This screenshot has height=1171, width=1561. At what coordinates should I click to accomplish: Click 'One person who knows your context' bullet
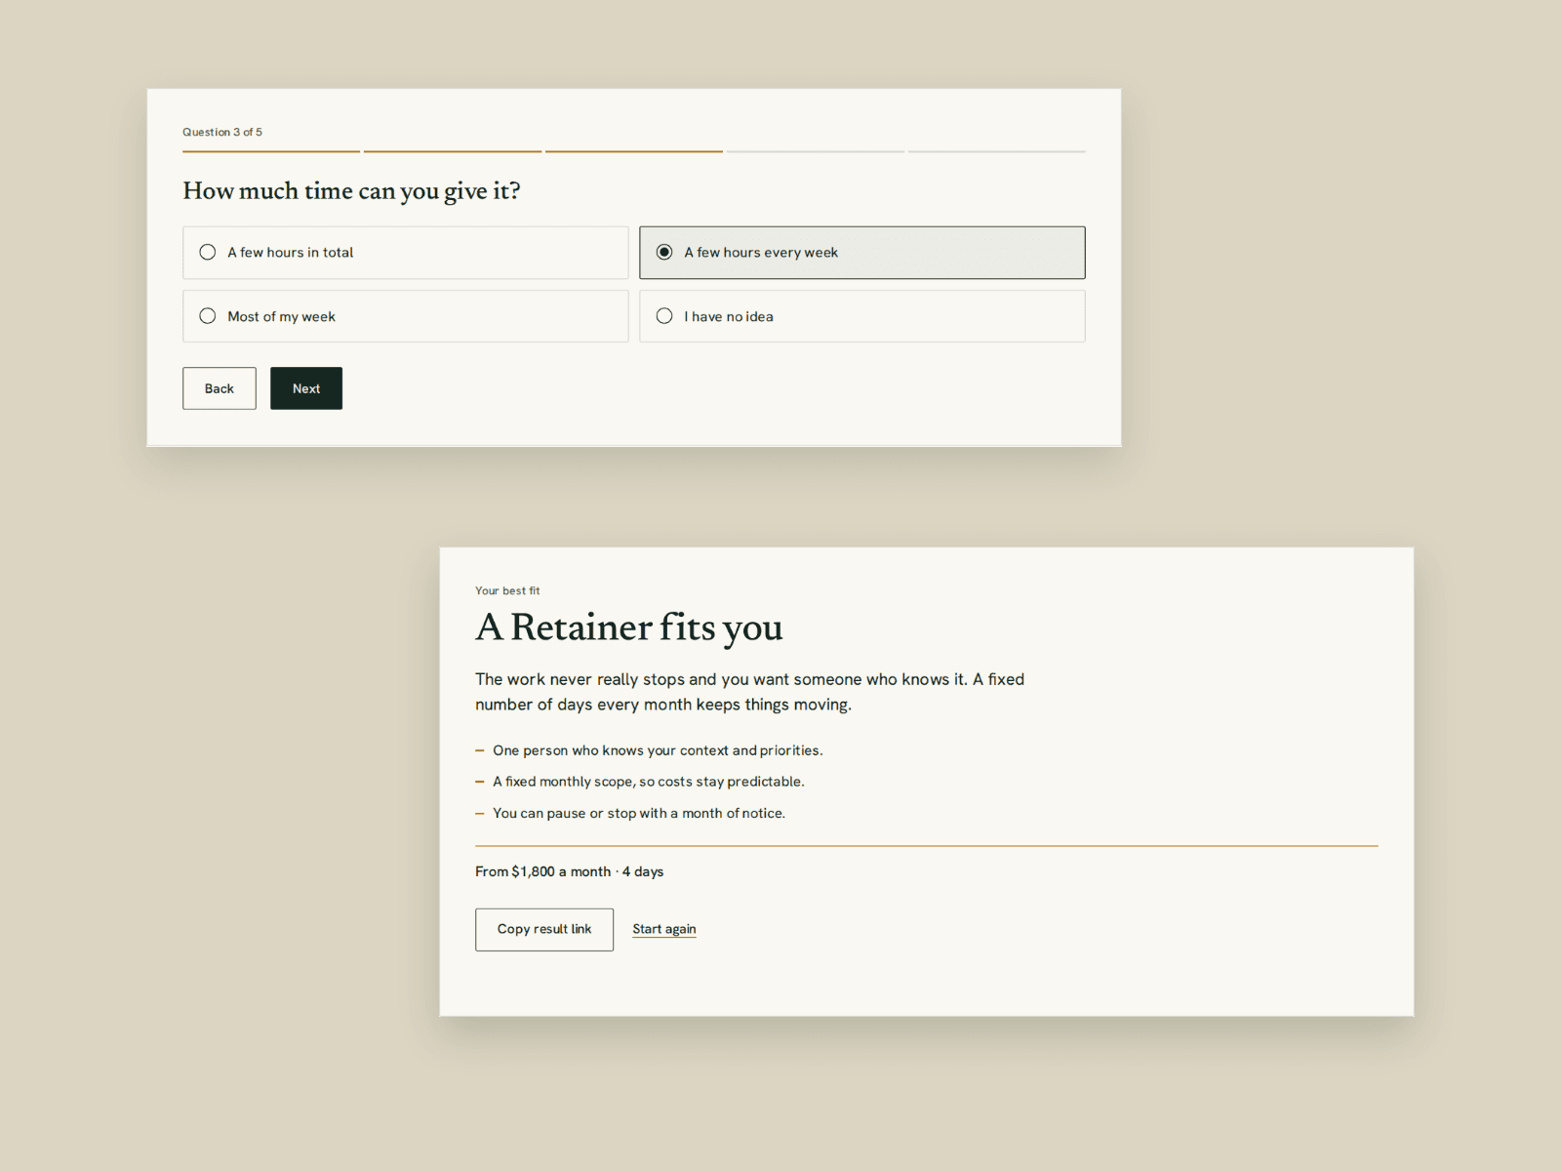[x=658, y=750]
